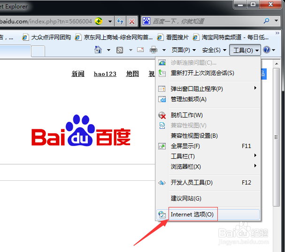Open the hao123 link

[105, 74]
